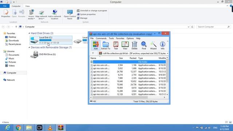
Task: Click WinRAR horizontal scrollbar
Action: coord(120,97)
